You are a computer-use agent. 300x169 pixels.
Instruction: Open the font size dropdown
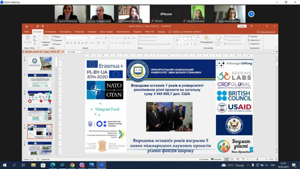click(x=94, y=38)
